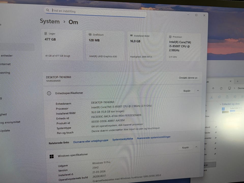The width and height of the screenshot is (244, 183).
Task: Click the monitor icon in Explorer address bar
Action: pyautogui.click(x=229, y=88)
